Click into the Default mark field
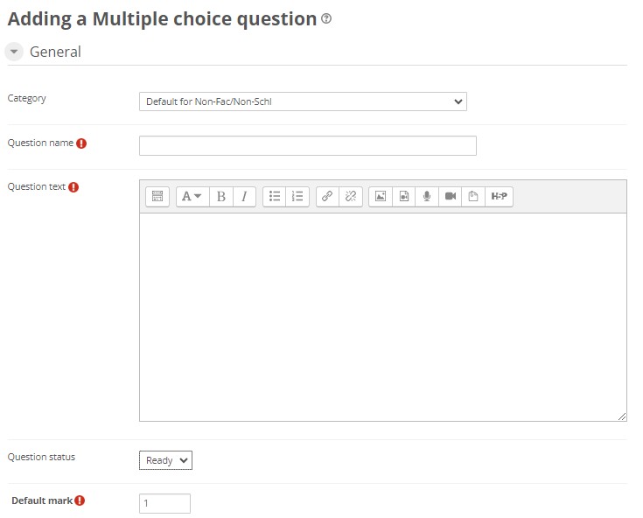Screen dimensions: 643x518 [164, 503]
